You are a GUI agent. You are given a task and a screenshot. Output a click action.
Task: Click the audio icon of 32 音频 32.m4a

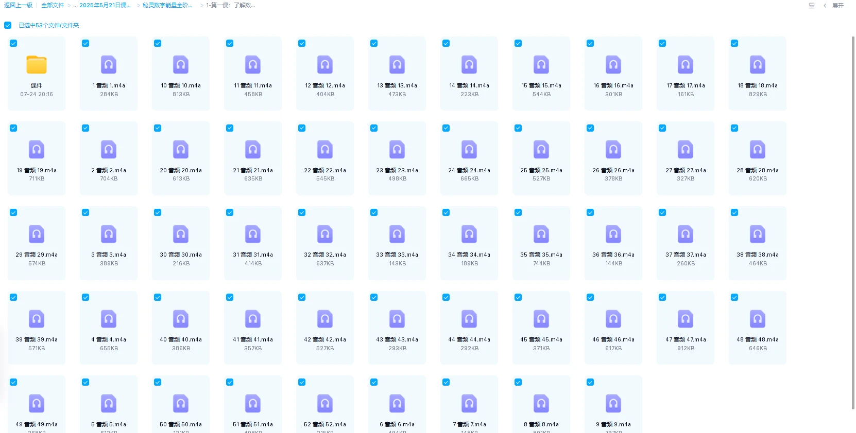point(325,234)
